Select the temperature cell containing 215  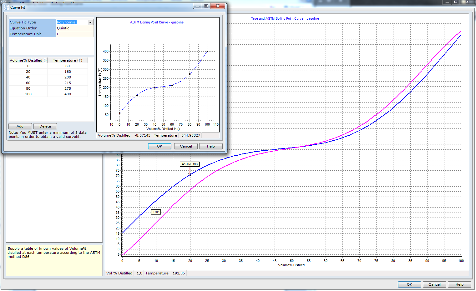(x=68, y=83)
